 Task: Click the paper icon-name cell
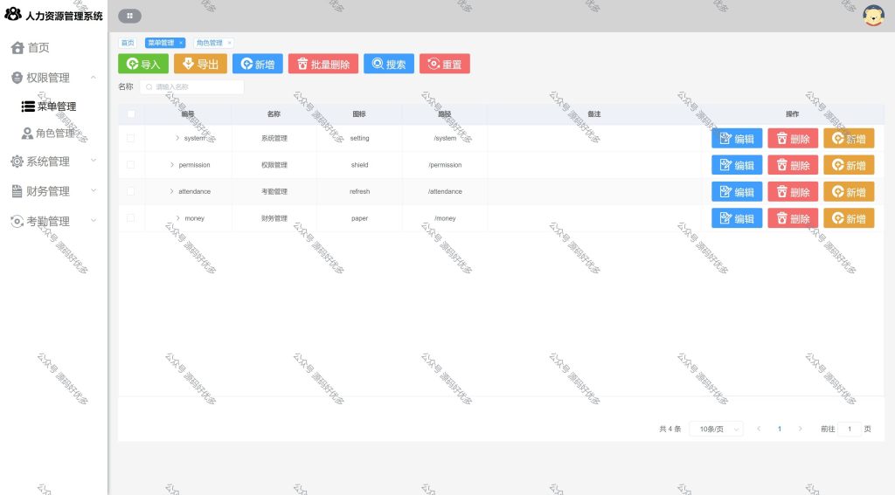pos(359,218)
